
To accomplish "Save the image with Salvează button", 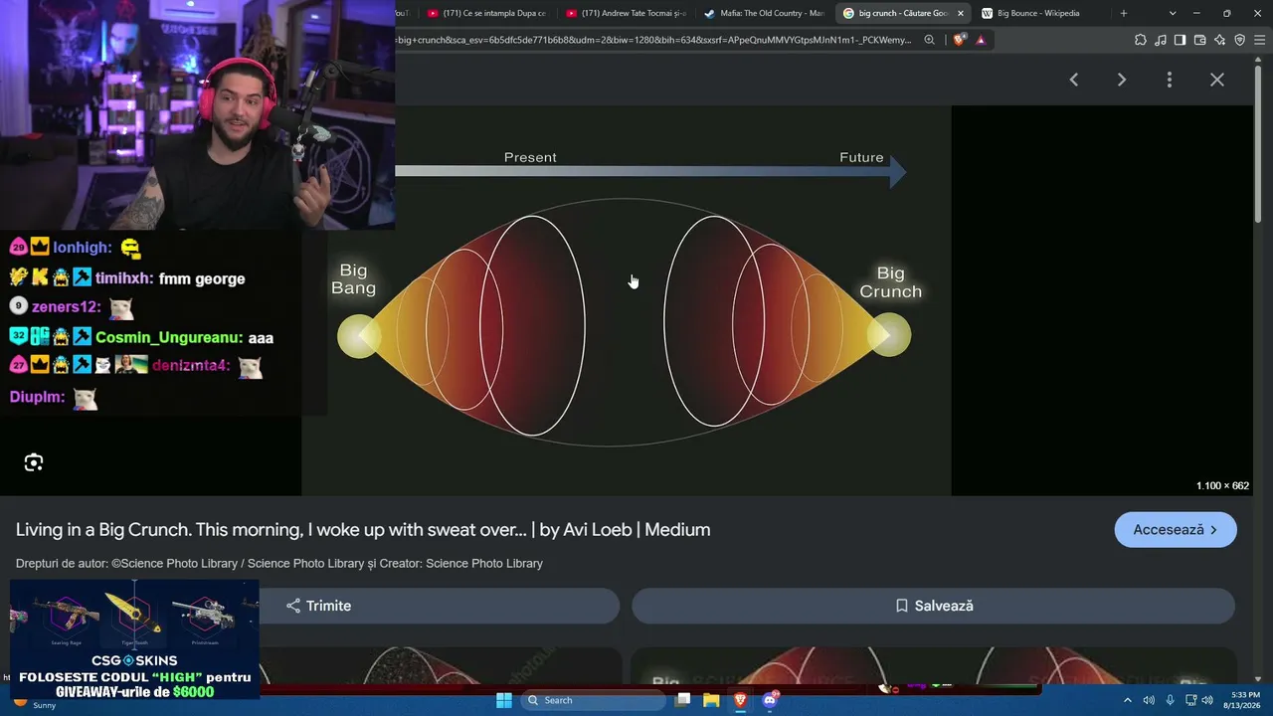I will pyautogui.click(x=933, y=606).
